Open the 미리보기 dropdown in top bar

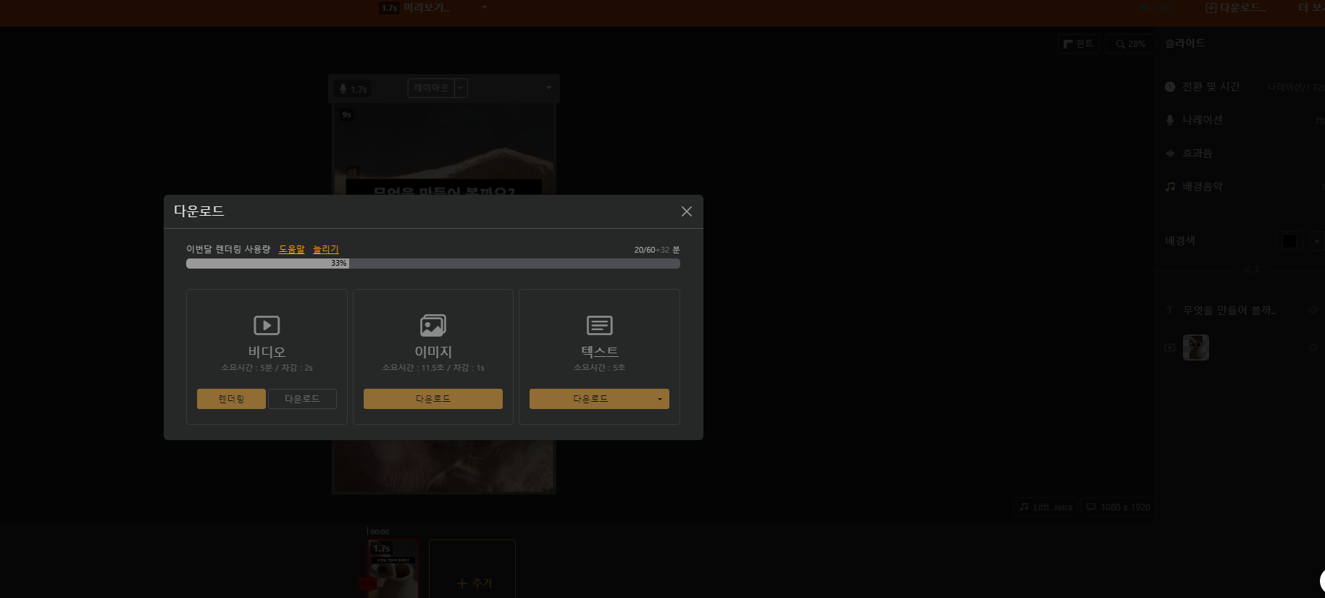484,7
